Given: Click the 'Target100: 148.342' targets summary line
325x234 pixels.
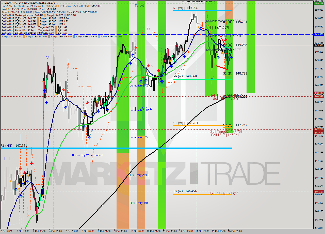Looking at the screenshot, I should click(x=62, y=37).
